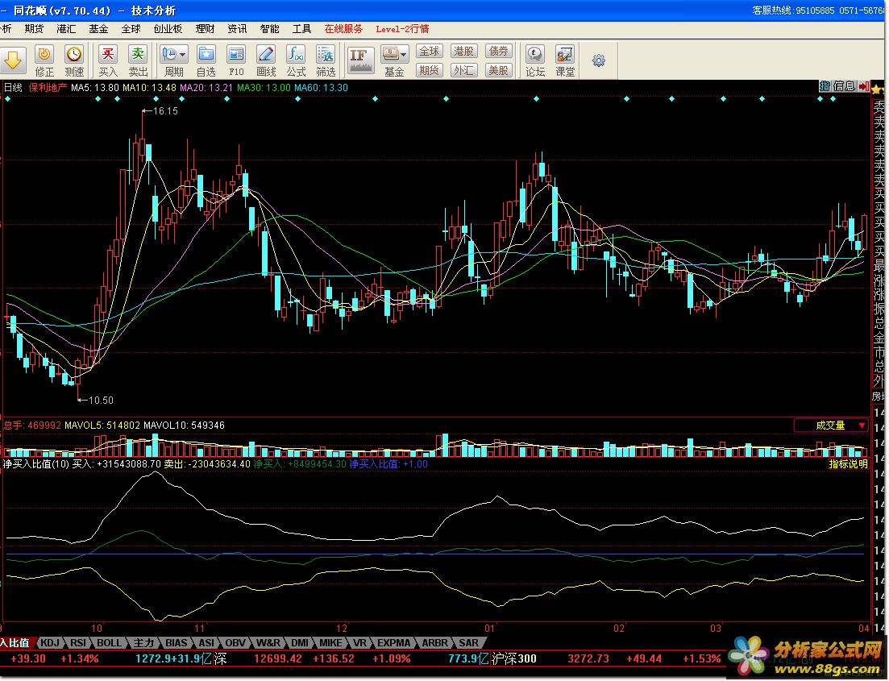Click the 买入 (buy) icon
889x681 pixels.
click(x=108, y=60)
